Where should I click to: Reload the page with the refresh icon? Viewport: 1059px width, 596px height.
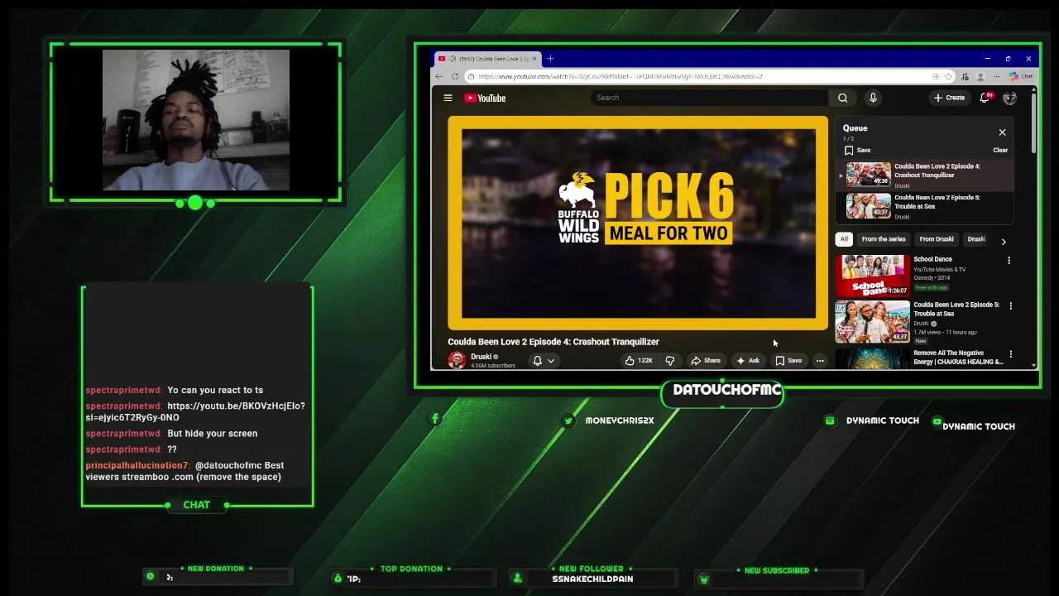point(454,76)
